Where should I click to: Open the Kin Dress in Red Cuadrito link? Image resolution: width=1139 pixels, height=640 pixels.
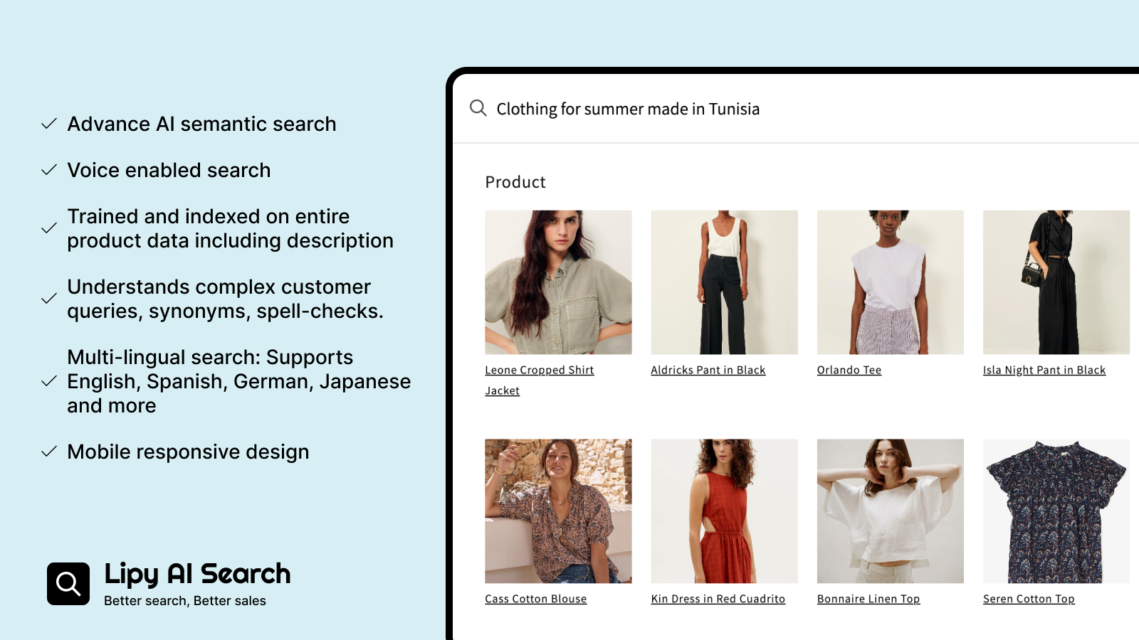(718, 598)
